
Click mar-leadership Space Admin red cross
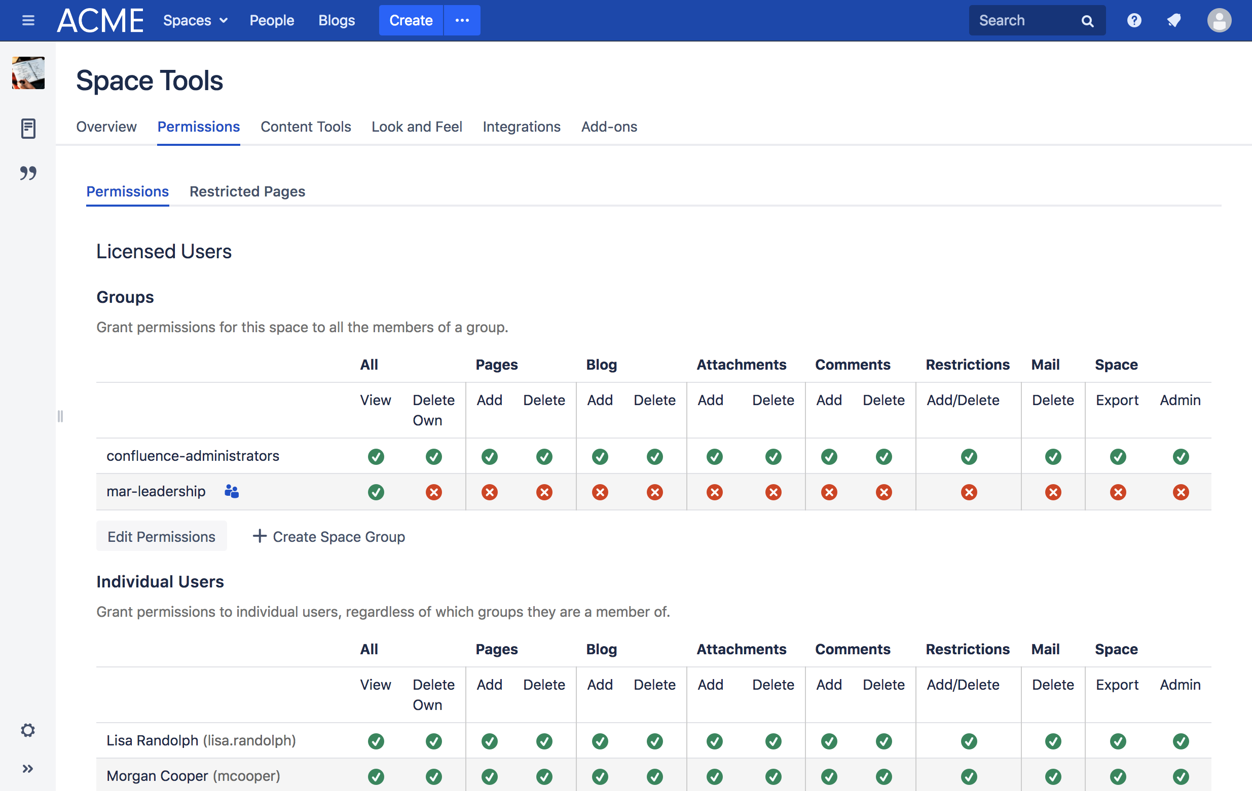(x=1180, y=491)
